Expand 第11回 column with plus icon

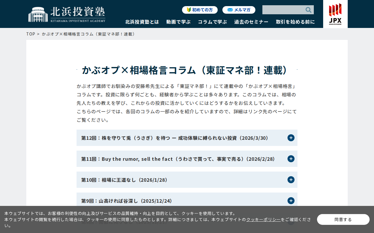[291, 159]
